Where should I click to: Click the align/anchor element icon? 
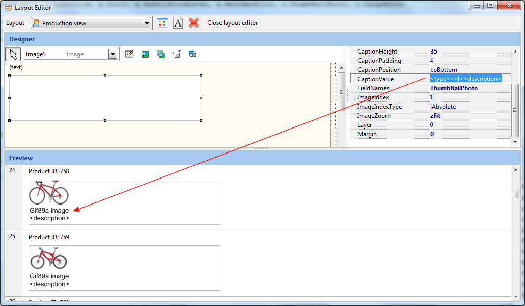coord(177,54)
